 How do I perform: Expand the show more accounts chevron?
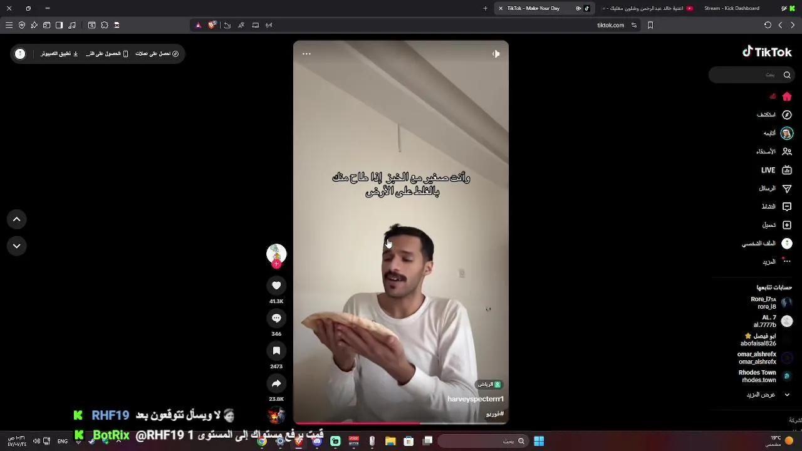(787, 395)
